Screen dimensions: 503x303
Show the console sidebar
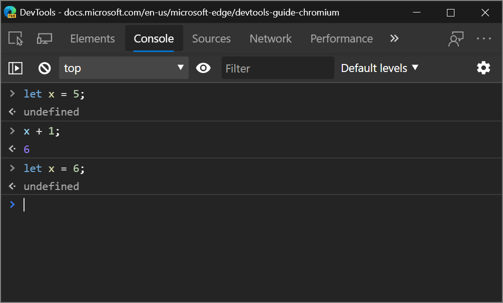click(16, 68)
